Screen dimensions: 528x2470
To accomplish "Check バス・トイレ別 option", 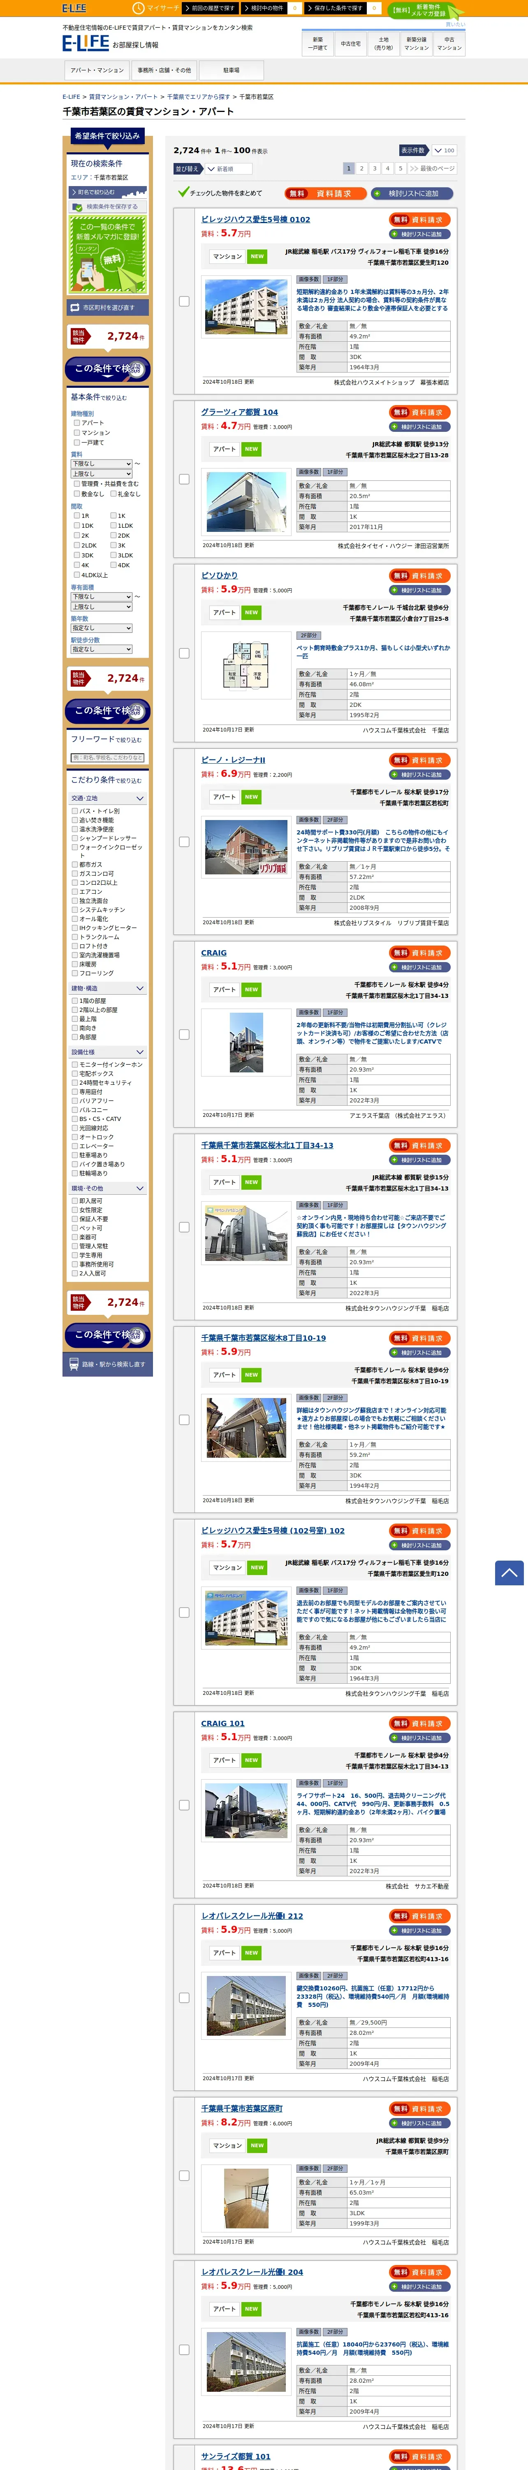I will (75, 811).
